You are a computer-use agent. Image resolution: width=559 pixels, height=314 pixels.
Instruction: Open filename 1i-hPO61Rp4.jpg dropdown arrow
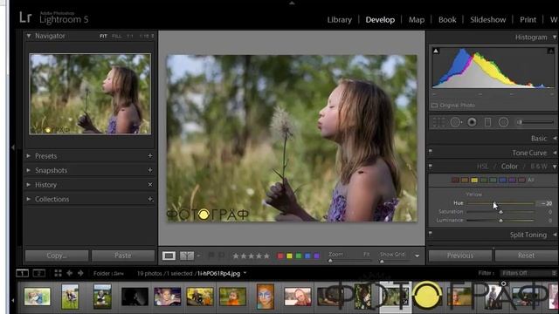[245, 273]
